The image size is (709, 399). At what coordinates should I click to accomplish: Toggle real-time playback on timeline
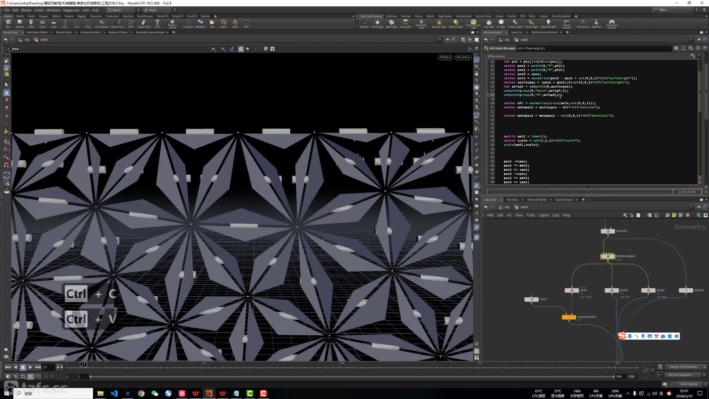pyautogui.click(x=30, y=376)
